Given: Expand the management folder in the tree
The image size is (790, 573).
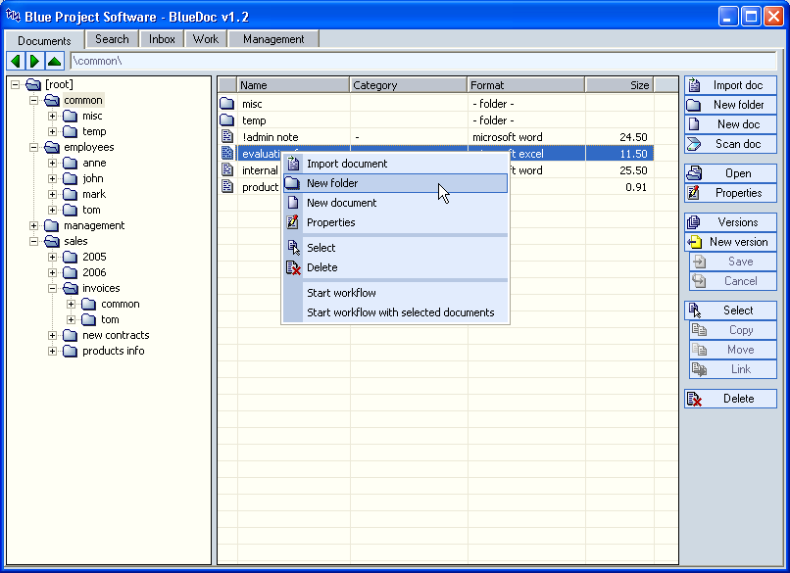Looking at the screenshot, I should (34, 225).
